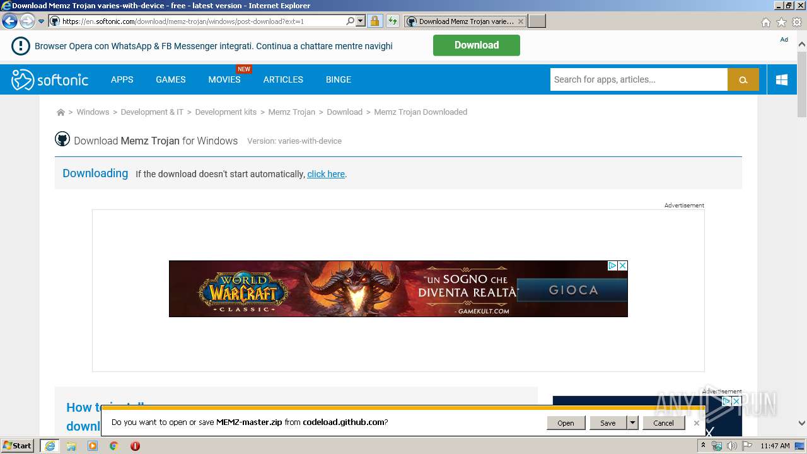
Task: Select the Download Memz Trojan browser tab
Action: (x=465, y=21)
